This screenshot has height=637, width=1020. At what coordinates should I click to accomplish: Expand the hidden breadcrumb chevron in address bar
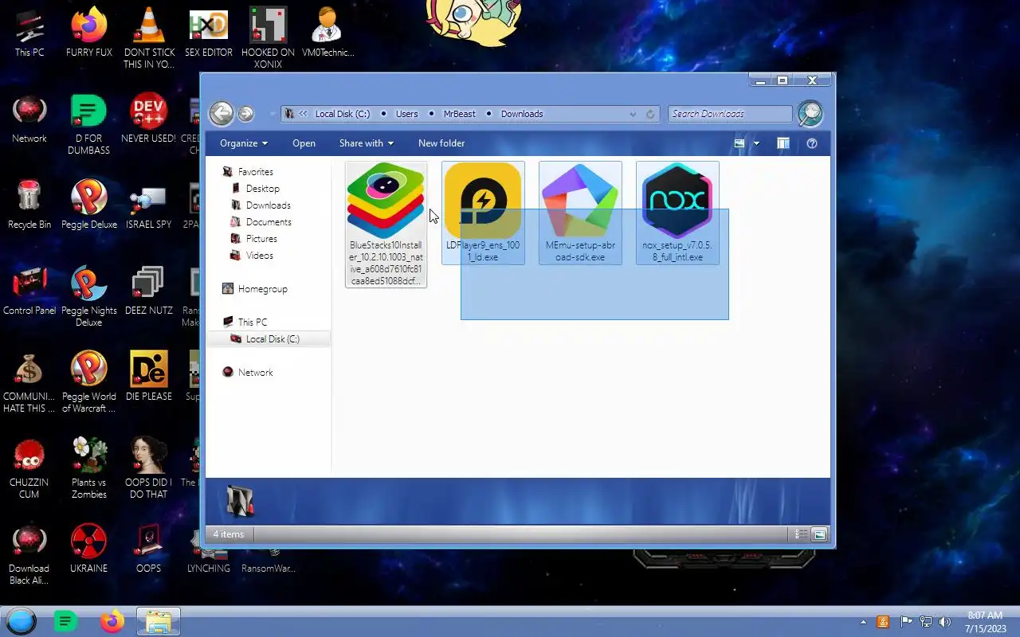click(303, 114)
